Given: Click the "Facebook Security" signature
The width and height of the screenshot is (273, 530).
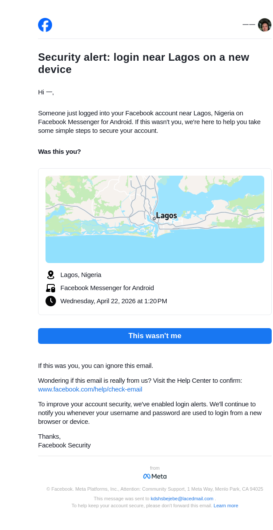Looking at the screenshot, I should tap(64, 445).
